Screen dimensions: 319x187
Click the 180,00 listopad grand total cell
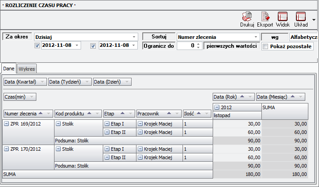point(237,174)
